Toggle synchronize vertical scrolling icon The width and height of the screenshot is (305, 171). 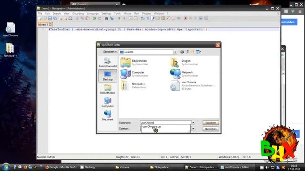point(131,19)
